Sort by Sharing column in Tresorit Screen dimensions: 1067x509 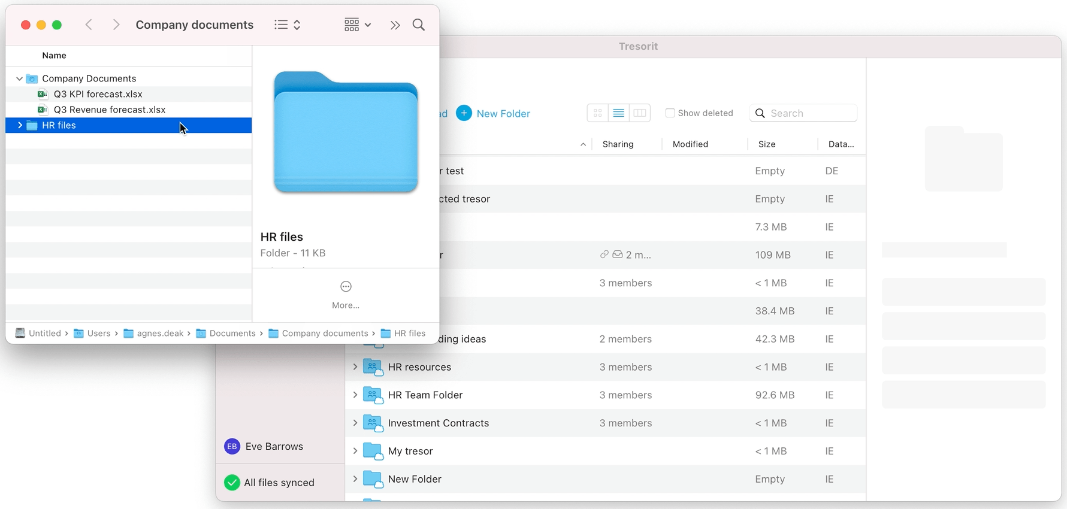(x=618, y=144)
